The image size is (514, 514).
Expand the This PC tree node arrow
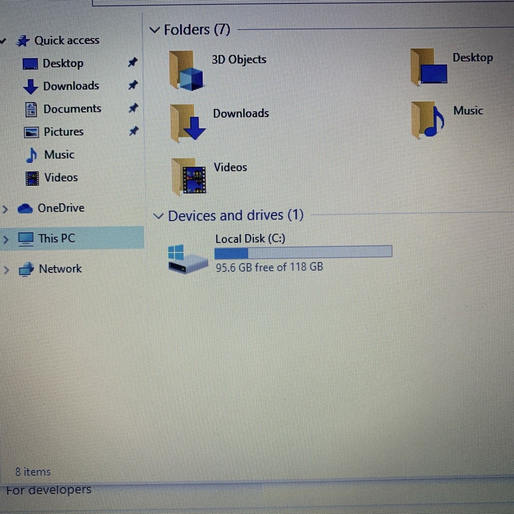(x=5, y=239)
